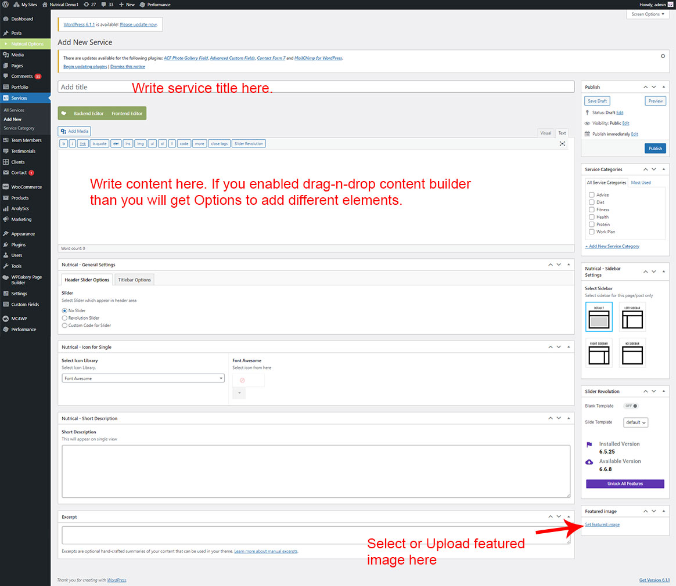The height and width of the screenshot is (586, 676).
Task: Click the distraction-free fullscreen editor icon
Action: point(562,143)
